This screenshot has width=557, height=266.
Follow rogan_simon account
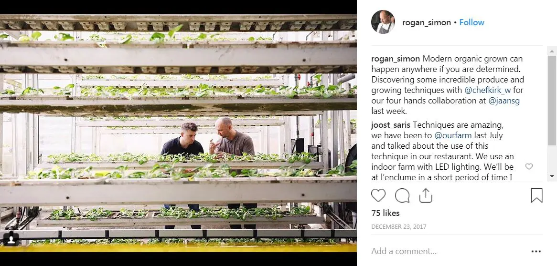pyautogui.click(x=472, y=22)
